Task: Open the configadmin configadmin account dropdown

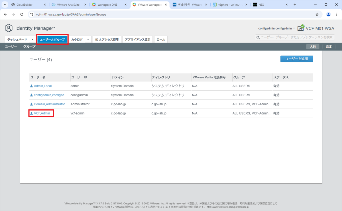Action: tap(276, 28)
